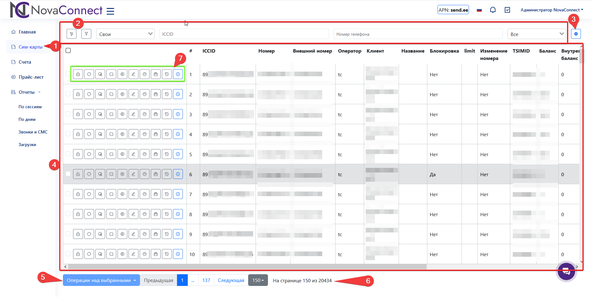Open table settings gear button
The image size is (592, 297).
click(x=576, y=34)
